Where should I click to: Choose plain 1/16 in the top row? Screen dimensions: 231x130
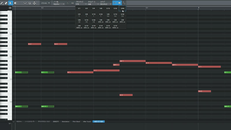(108, 9)
